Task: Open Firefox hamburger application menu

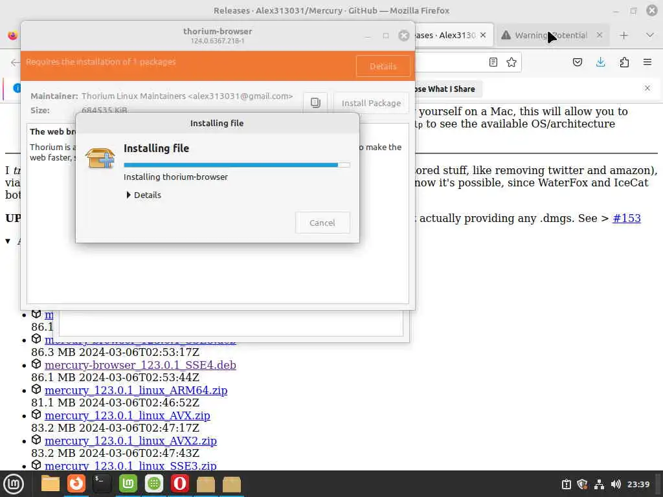Action: [x=647, y=63]
